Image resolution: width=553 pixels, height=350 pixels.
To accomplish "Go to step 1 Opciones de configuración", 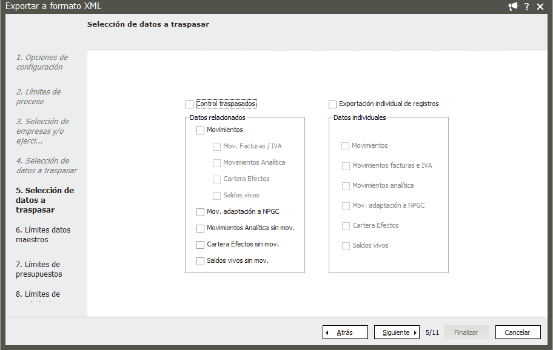I will 42,62.
